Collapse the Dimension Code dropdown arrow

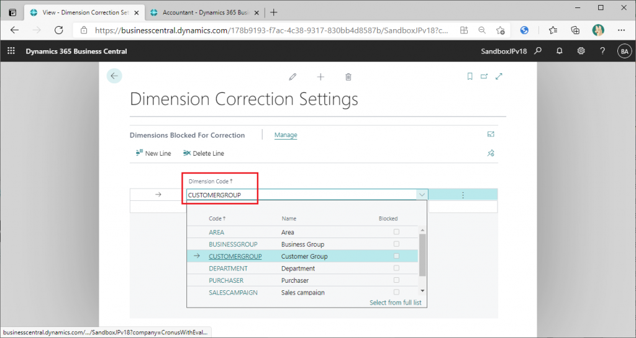422,195
